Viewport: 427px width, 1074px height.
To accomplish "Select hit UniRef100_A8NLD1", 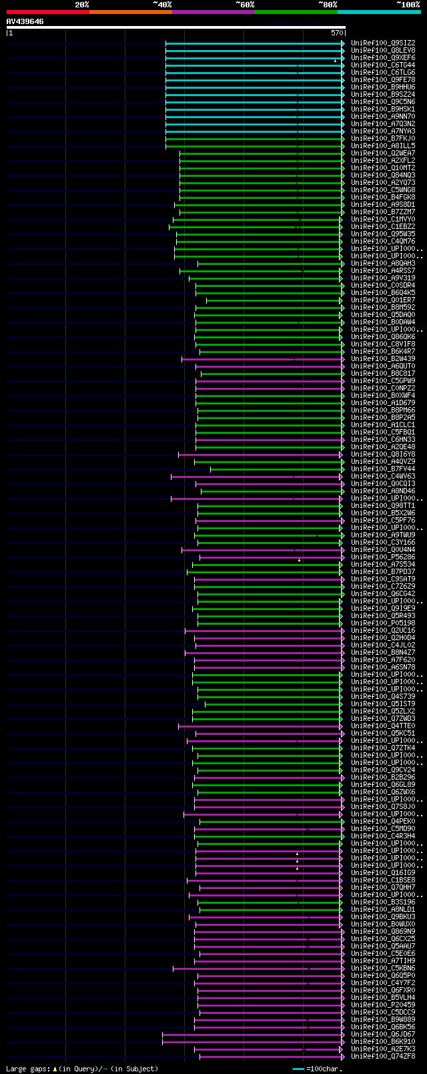I will point(383,910).
